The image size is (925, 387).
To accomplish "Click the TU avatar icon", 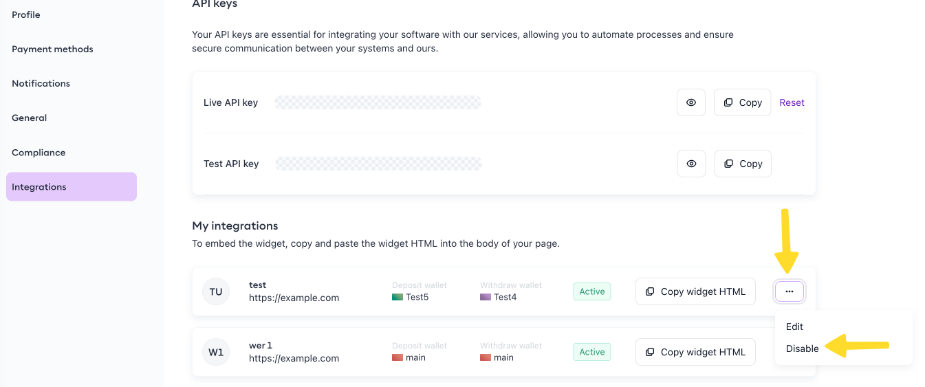I will pos(216,291).
